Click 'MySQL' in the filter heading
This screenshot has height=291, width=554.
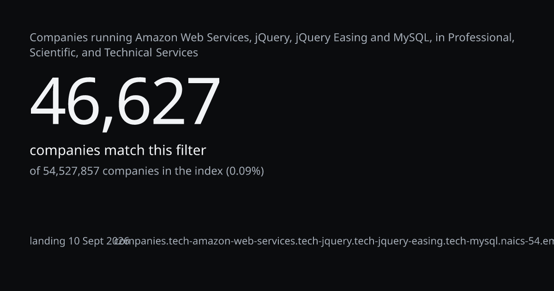tap(412, 37)
